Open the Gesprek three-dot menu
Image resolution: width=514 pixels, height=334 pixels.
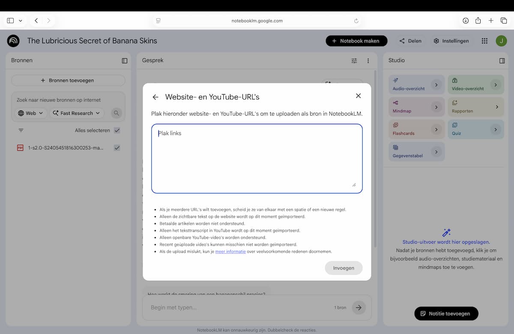368,61
